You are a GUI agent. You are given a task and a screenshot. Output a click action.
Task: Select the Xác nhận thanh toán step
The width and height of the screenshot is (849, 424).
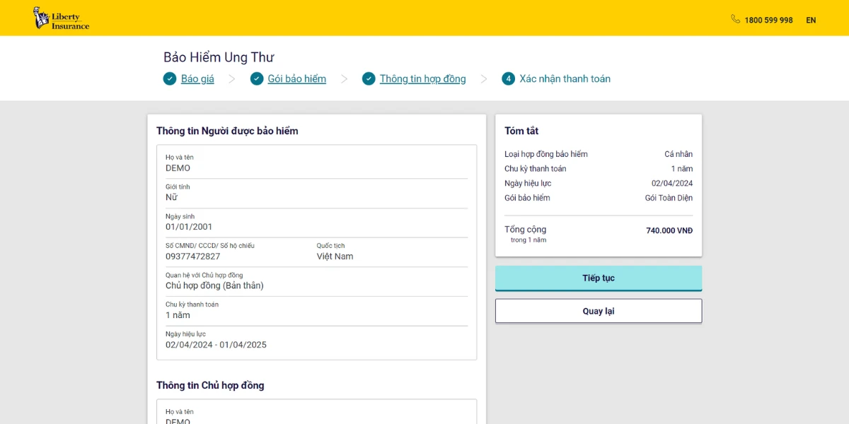click(565, 79)
